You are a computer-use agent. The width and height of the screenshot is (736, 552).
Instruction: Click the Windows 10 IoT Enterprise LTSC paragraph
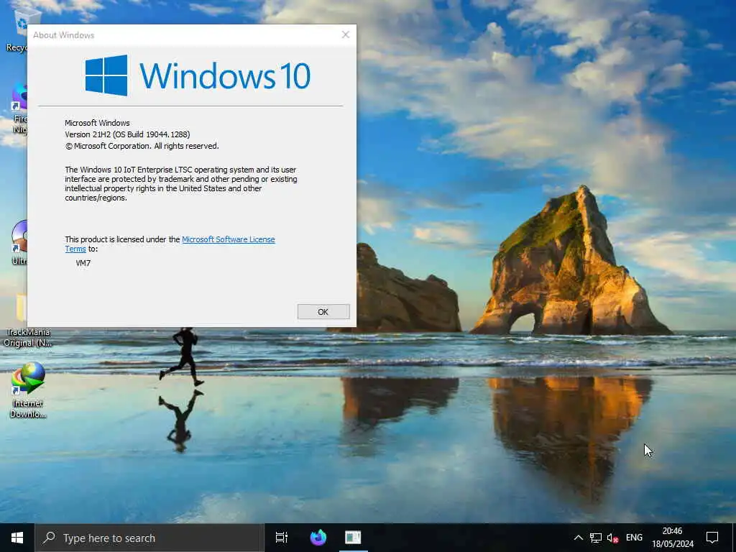[x=180, y=183]
